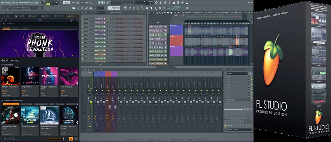Open the OPTIONS menu
331x142 pixels.
[x=27, y=3]
